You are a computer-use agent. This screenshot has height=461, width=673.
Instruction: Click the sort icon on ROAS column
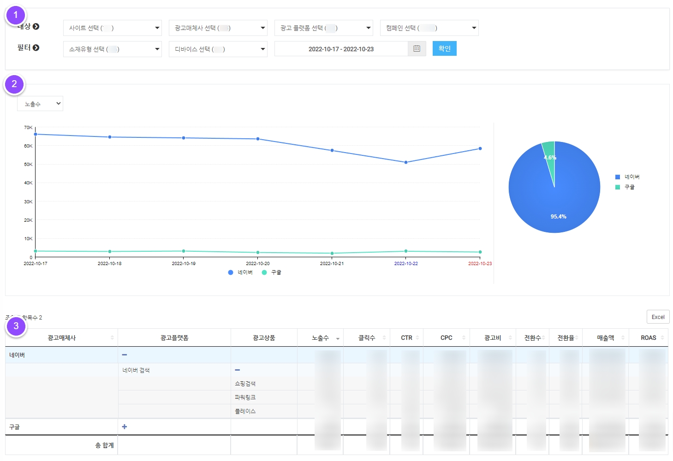click(663, 338)
